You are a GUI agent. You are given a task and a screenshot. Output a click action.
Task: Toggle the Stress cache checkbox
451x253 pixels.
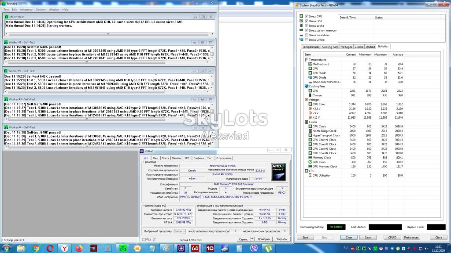[307, 25]
